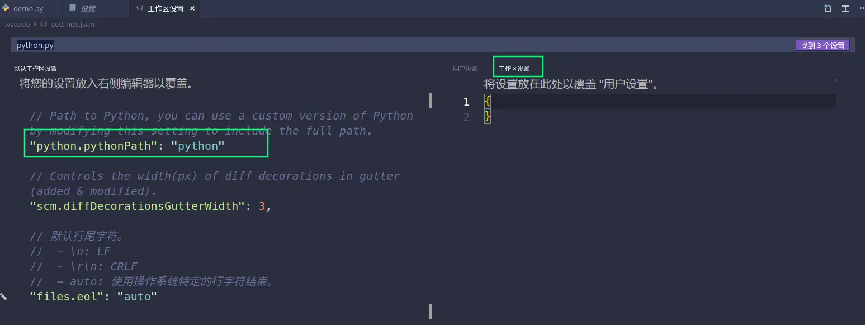Click the 找到 3 个设置 result badge

coord(822,46)
